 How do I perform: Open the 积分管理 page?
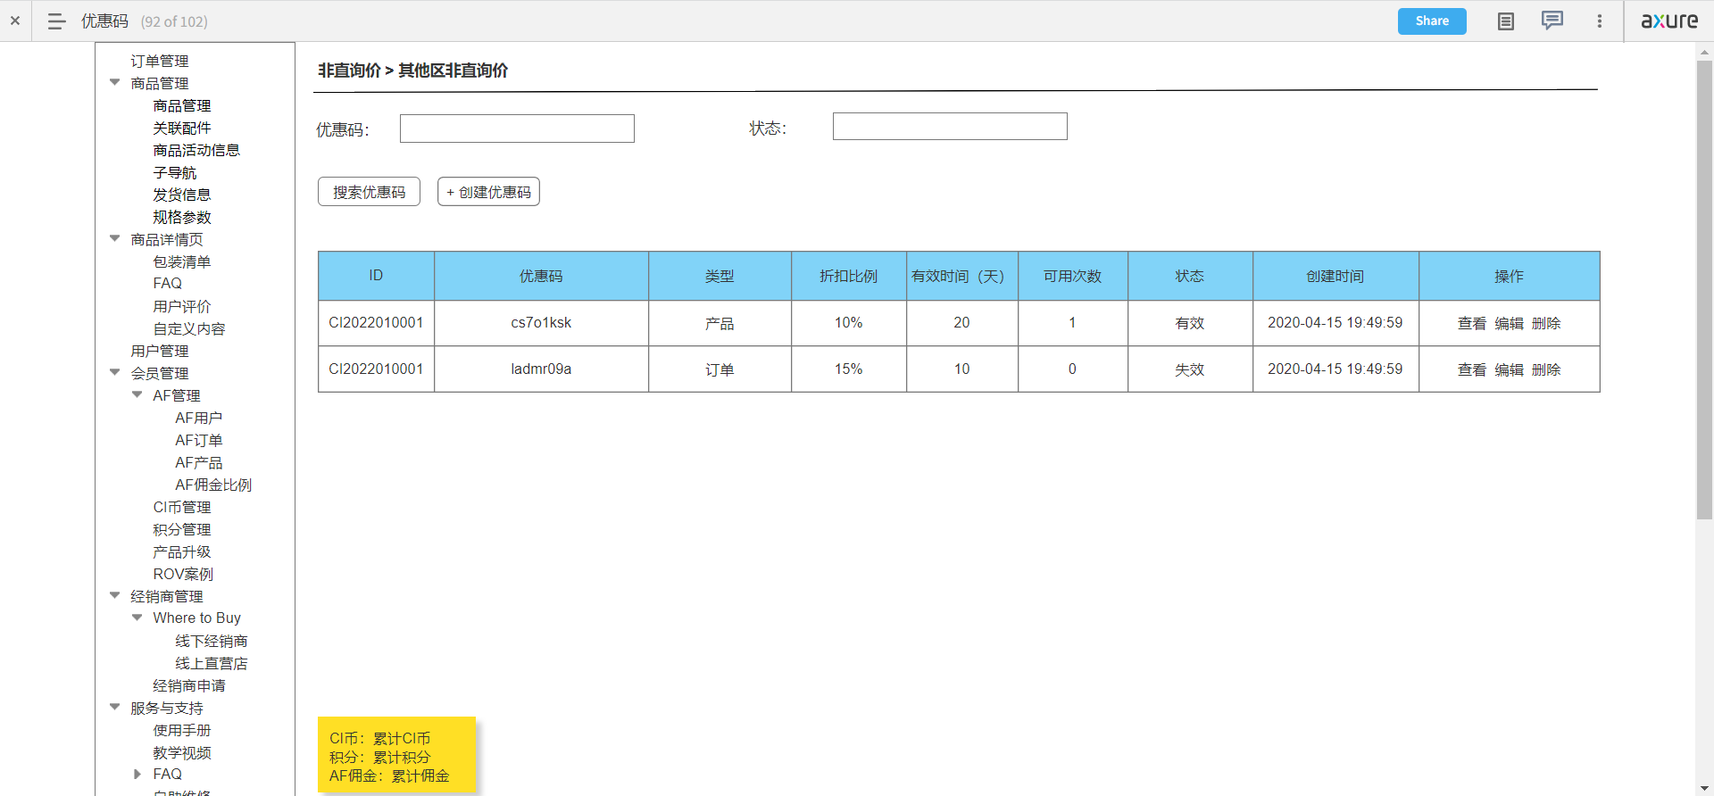(182, 529)
